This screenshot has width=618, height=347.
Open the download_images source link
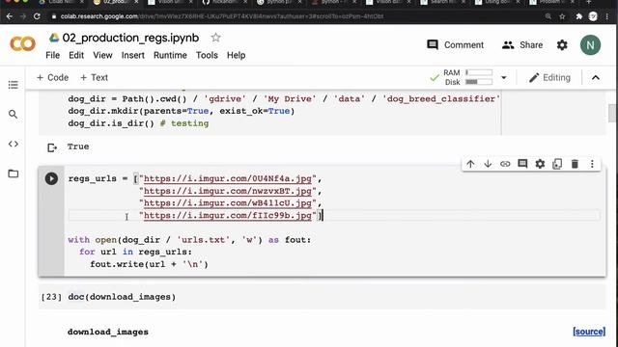click(589, 332)
